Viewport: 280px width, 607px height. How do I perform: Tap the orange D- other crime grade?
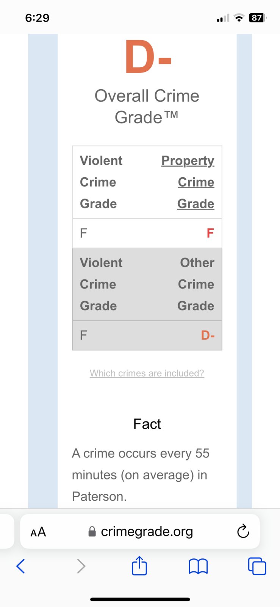(x=208, y=335)
